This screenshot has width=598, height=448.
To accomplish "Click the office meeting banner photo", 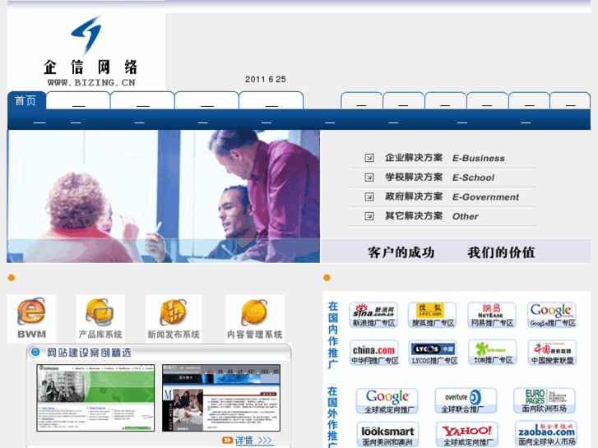I will pyautogui.click(x=163, y=196).
